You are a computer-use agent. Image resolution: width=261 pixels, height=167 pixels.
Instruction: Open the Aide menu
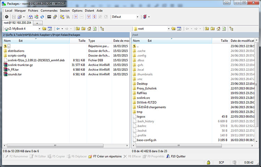click(x=100, y=11)
